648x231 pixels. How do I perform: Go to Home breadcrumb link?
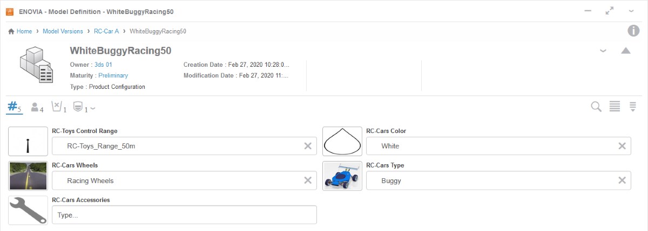pyautogui.click(x=20, y=31)
